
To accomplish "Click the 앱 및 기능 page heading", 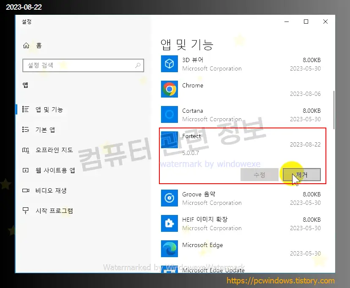I will [187, 45].
